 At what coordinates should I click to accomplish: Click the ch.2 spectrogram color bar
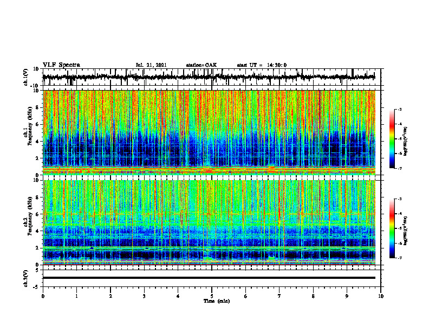pyautogui.click(x=392, y=228)
